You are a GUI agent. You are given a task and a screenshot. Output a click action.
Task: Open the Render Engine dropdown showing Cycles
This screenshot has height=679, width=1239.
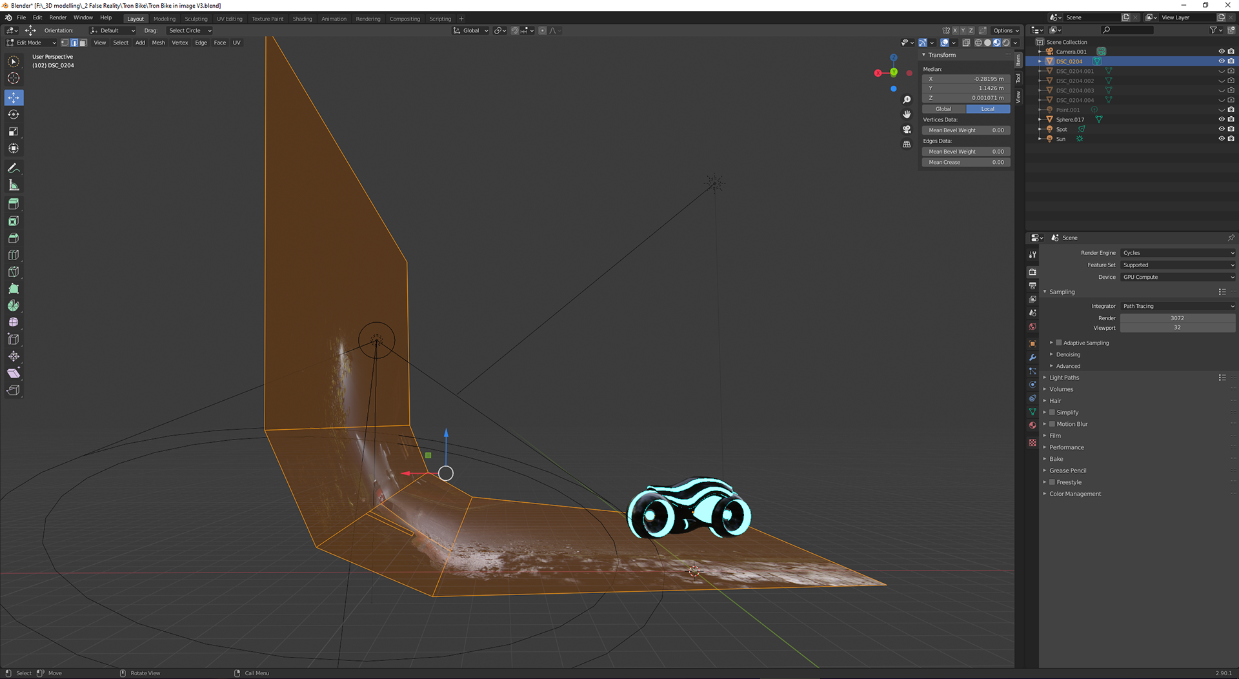pos(1178,253)
